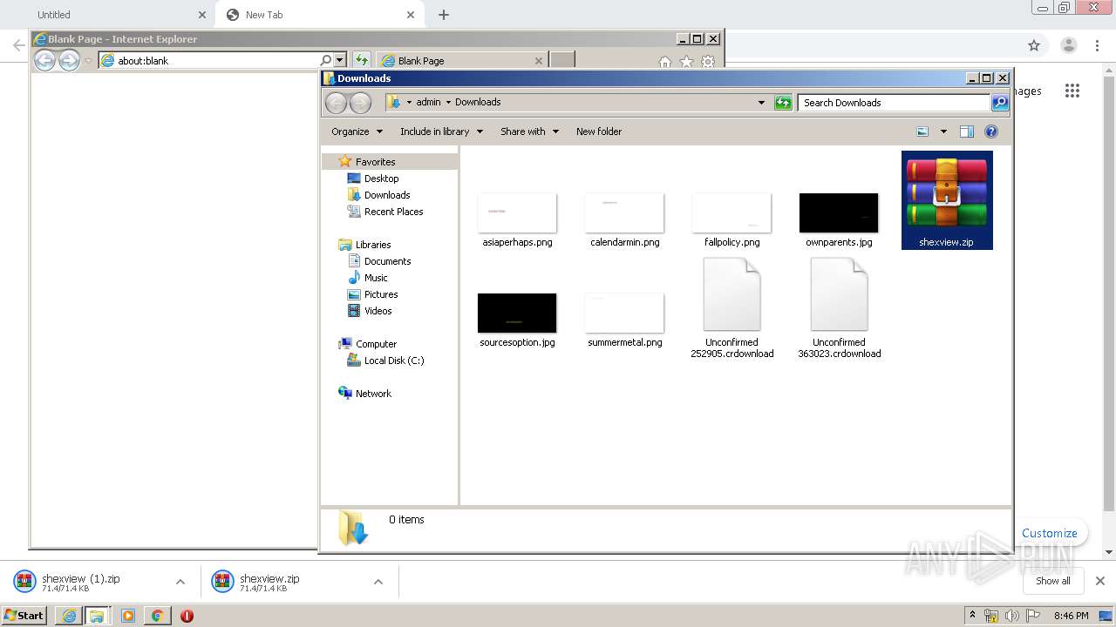Screen dimensions: 1116x627
Task: Open address bar history dropdown in Explorer
Action: [x=761, y=103]
